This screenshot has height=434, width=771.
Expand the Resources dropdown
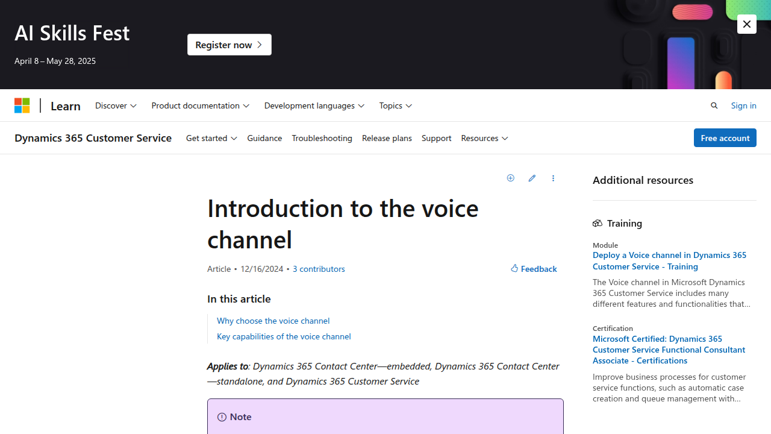point(484,138)
